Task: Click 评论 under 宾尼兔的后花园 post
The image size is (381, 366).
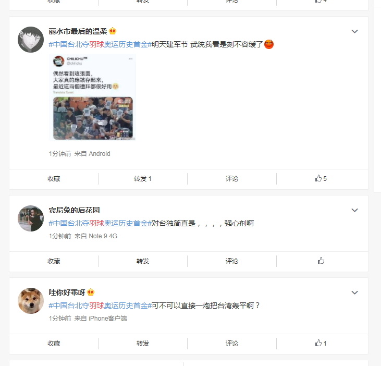Action: coord(232,261)
